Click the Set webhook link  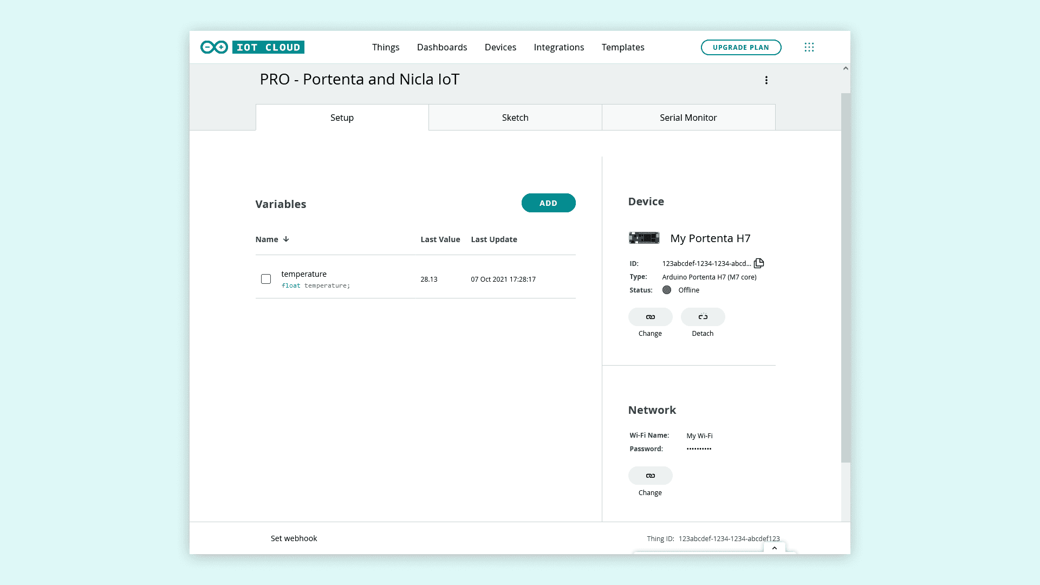click(x=294, y=538)
